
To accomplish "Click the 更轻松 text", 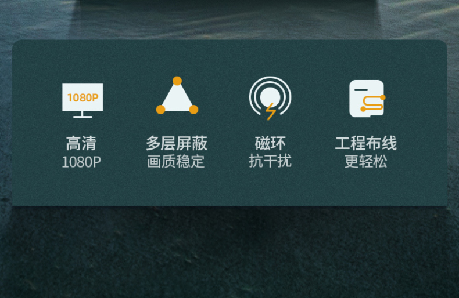I will 366,162.
